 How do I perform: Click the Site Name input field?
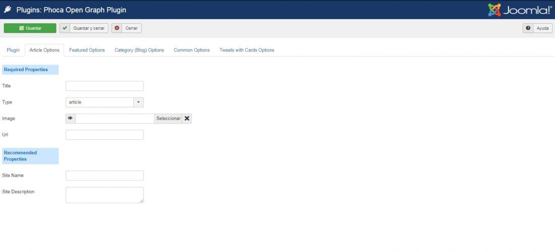pos(104,175)
